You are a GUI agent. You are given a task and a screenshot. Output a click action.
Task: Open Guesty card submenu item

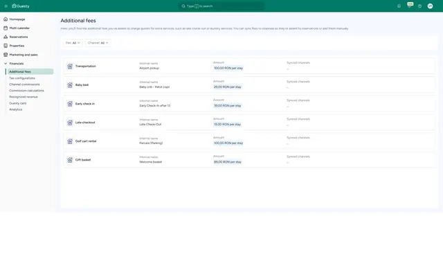18,103
